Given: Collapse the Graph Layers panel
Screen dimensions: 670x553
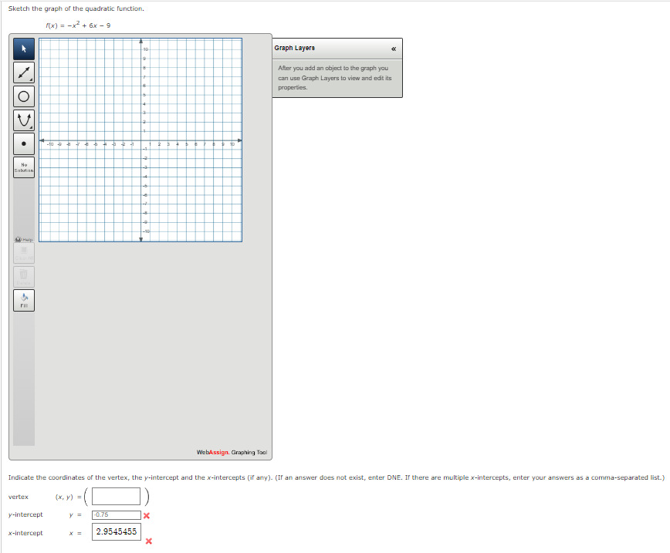Looking at the screenshot, I should 393,48.
